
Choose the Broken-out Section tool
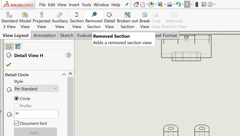tap(127, 20)
